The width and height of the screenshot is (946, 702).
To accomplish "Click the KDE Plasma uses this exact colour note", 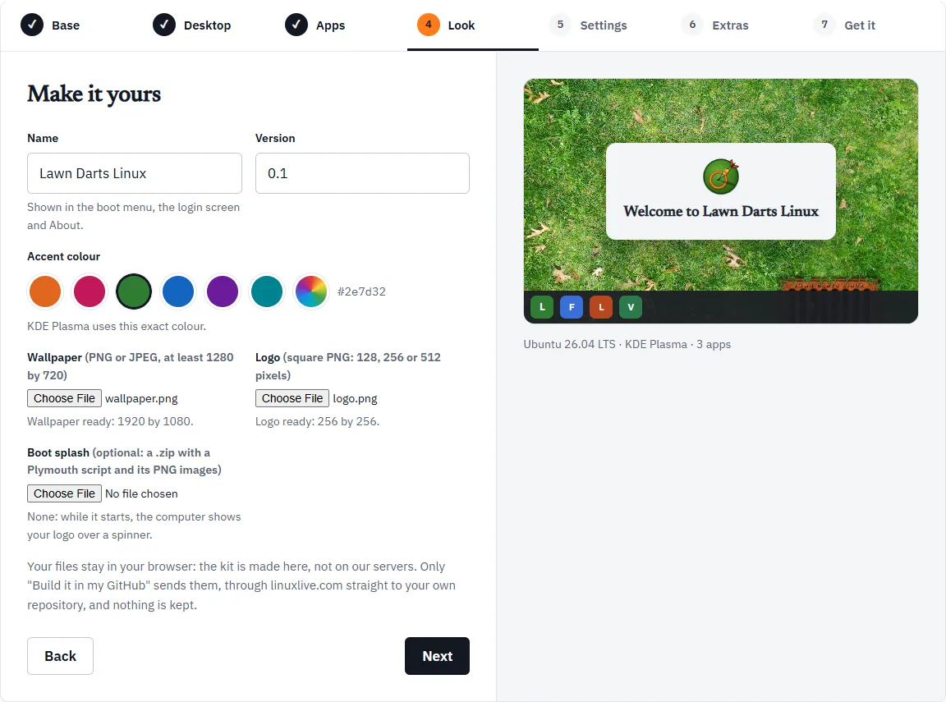I will point(117,326).
